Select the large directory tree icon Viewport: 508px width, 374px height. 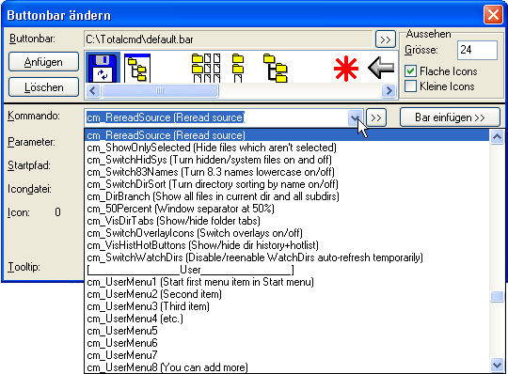276,68
